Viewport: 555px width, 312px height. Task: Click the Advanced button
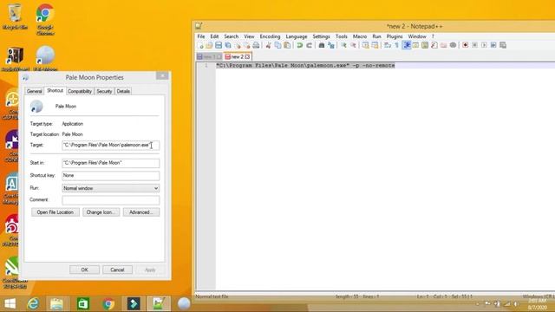[x=141, y=212]
